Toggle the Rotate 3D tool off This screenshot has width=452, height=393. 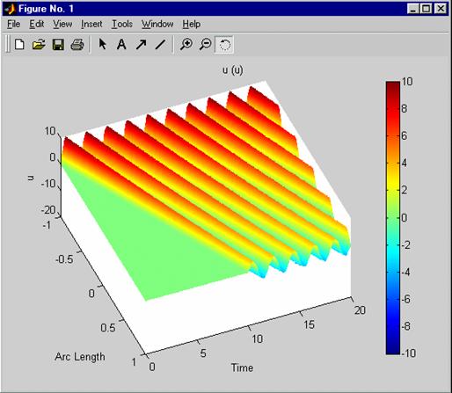point(224,45)
